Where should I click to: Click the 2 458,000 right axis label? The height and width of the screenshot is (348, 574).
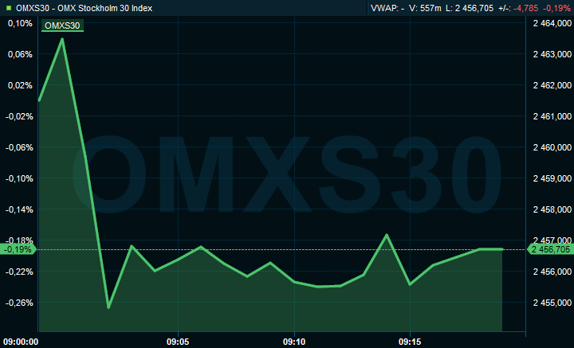click(552, 209)
